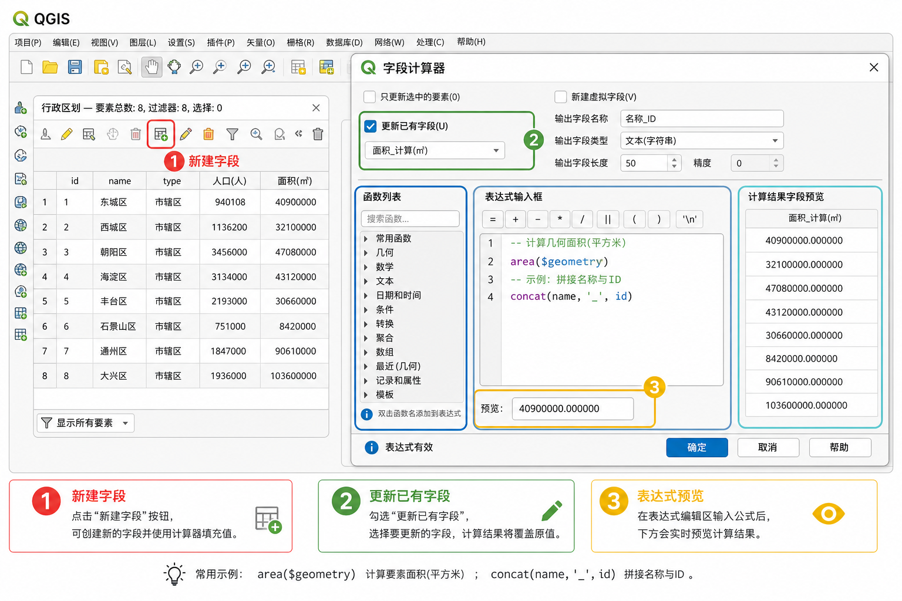This screenshot has height=601, width=902.
Task: Open the 面积_计算(㎡) field dropdown
Action: 435,151
